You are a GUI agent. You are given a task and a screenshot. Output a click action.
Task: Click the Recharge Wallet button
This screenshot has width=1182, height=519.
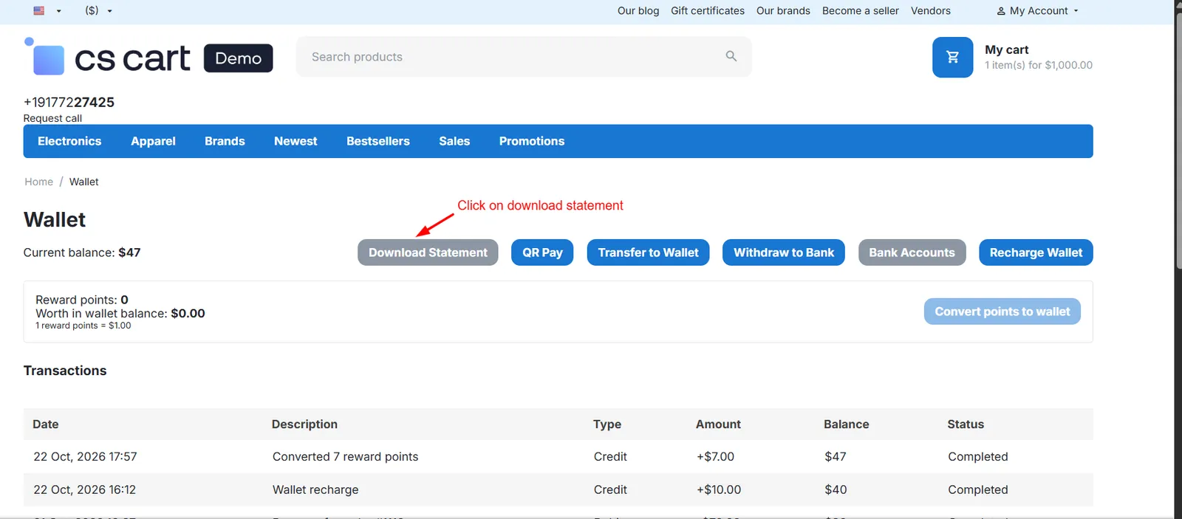tap(1036, 252)
